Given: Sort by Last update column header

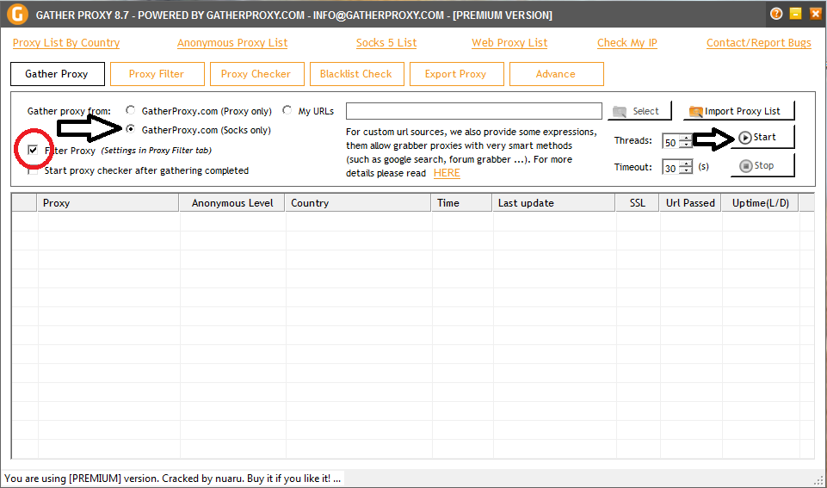Looking at the screenshot, I should pos(554,203).
